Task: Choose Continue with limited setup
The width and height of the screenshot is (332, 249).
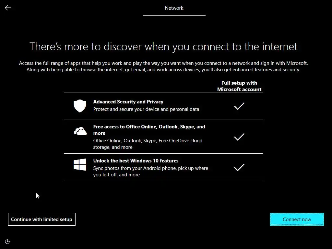Action: coord(41,219)
